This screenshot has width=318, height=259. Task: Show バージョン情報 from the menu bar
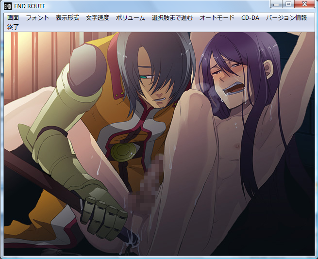point(286,18)
